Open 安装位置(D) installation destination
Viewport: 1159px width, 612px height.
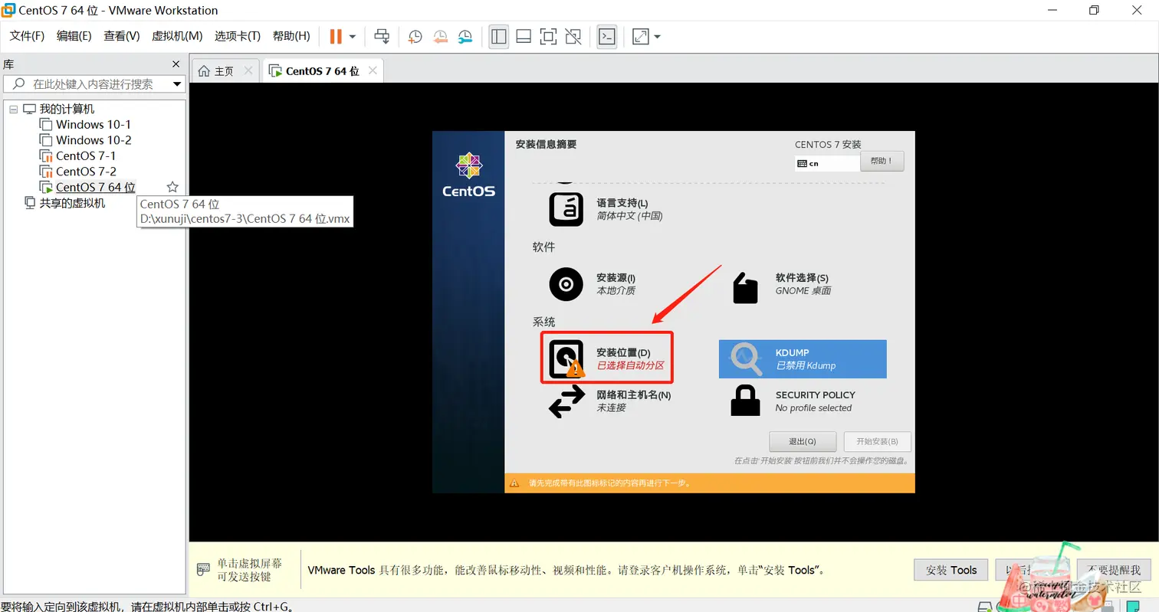tap(607, 357)
